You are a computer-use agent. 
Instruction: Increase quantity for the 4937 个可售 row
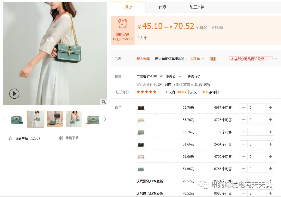pos(270,107)
